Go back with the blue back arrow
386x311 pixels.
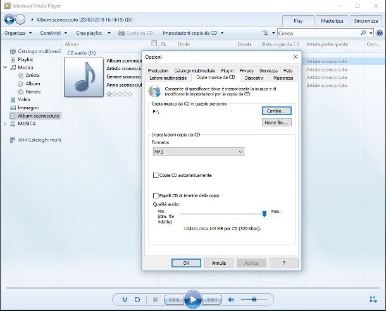tap(9, 20)
